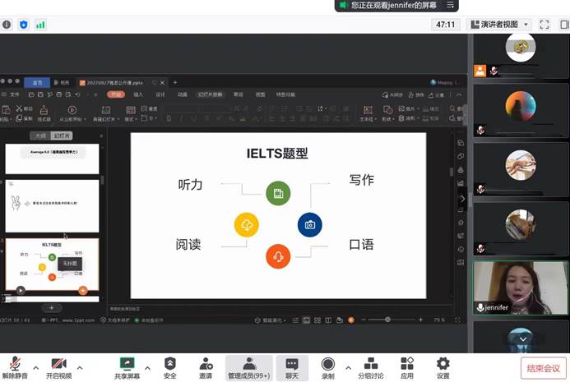Open the 开始 ribbon tab
This screenshot has width=570, height=382.
pos(116,94)
